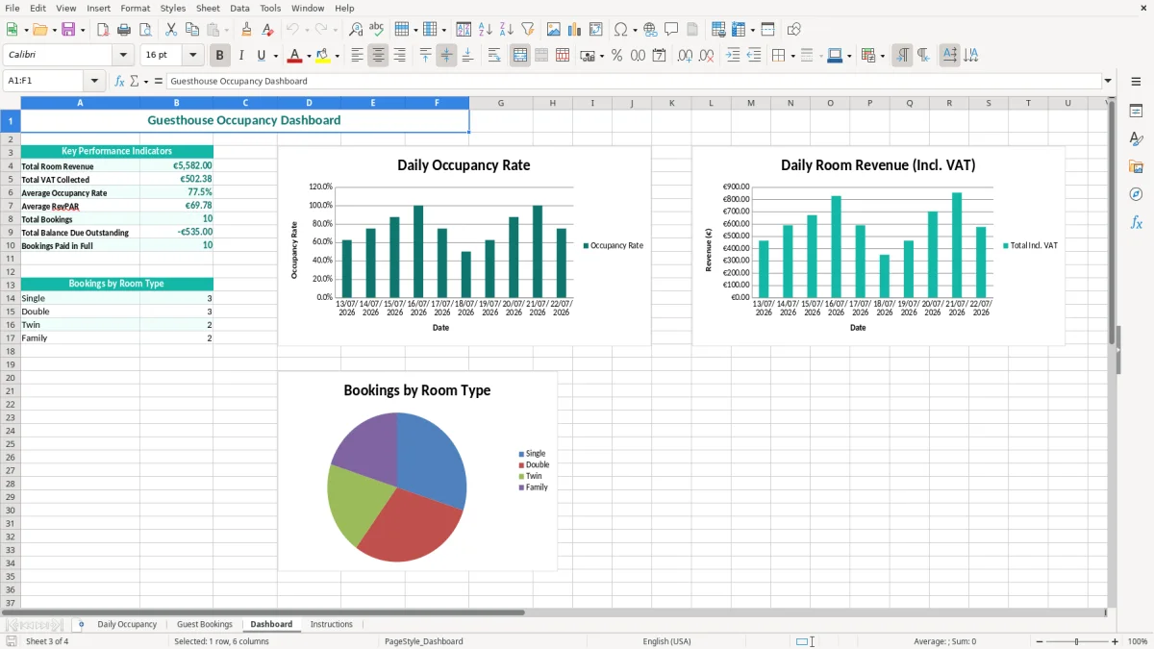Screen dimensions: 1154x649
Task: Click the Increase Indent icon
Action: [x=733, y=56]
